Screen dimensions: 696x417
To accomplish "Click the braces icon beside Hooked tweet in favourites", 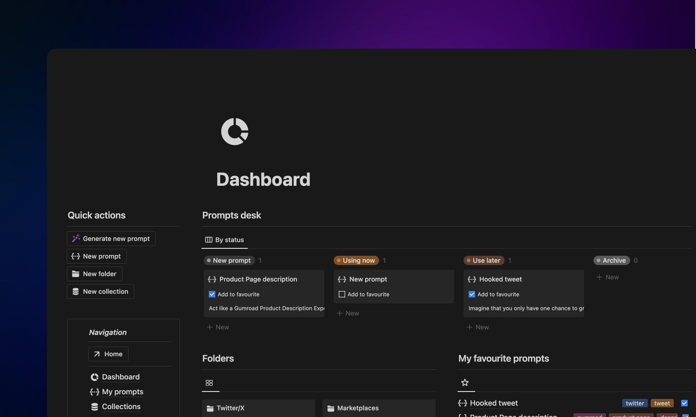I will point(463,403).
